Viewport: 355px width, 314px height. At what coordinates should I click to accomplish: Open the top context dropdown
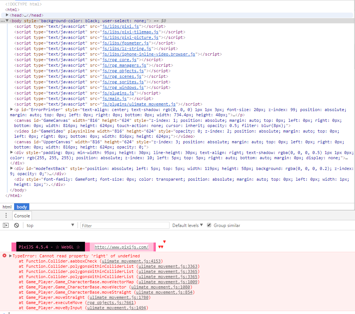click(x=50, y=226)
